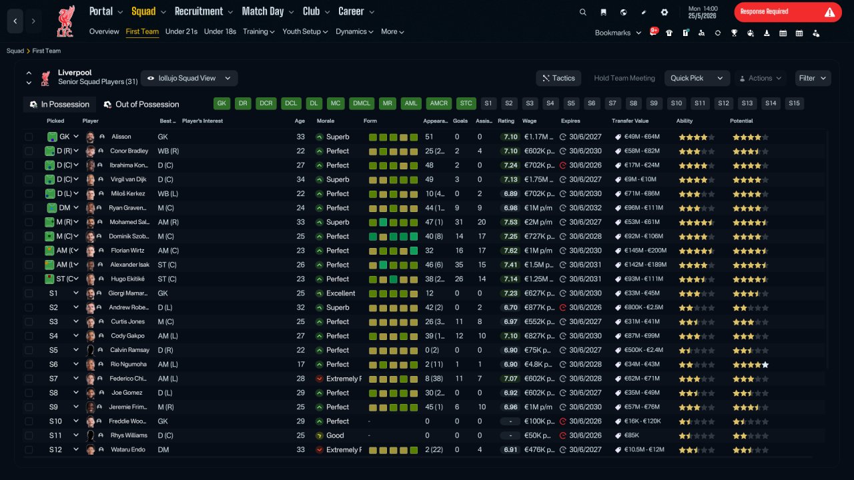
Task: Open the Filter dropdown
Action: pyautogui.click(x=813, y=78)
